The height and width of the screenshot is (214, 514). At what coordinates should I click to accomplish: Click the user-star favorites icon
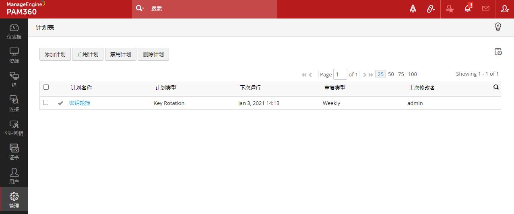[x=450, y=9]
